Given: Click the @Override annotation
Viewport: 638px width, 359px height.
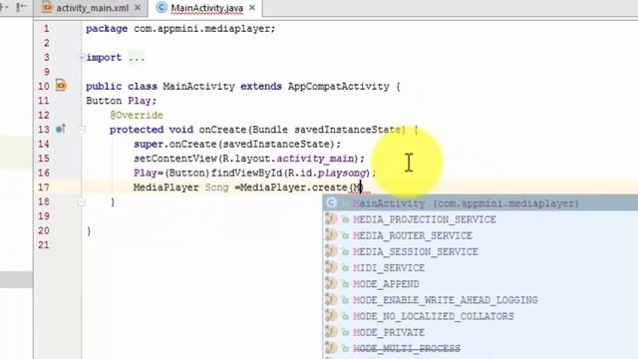Looking at the screenshot, I should [137, 116].
